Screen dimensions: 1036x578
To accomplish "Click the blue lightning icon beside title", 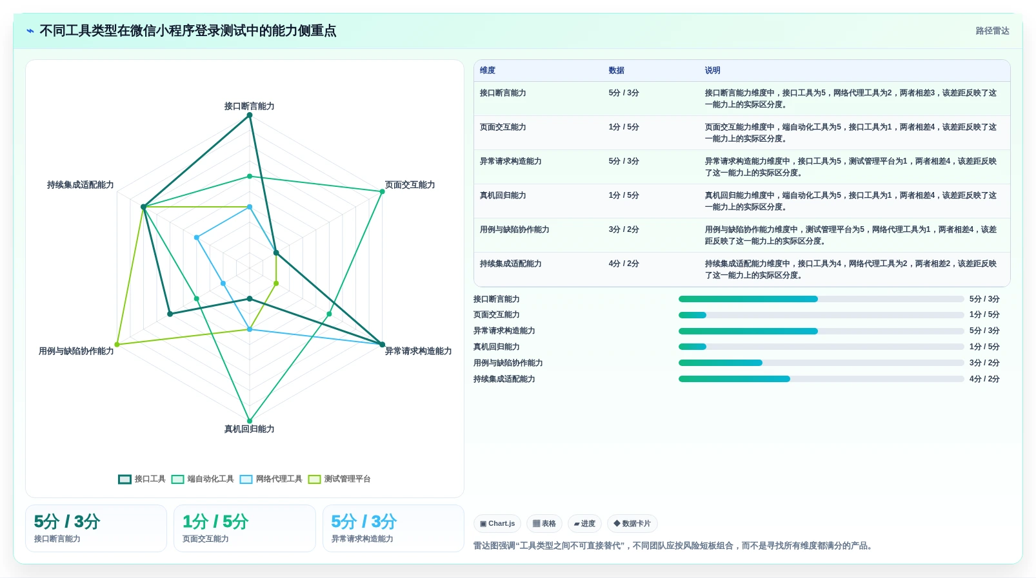I will pyautogui.click(x=30, y=31).
